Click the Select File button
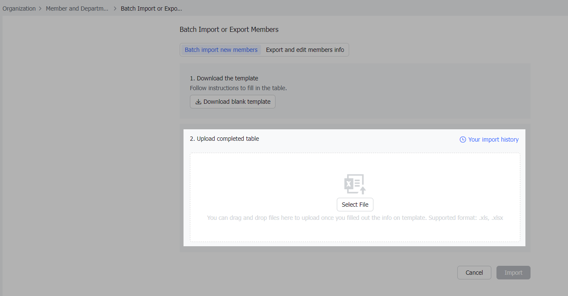This screenshot has width=568, height=296. point(355,205)
